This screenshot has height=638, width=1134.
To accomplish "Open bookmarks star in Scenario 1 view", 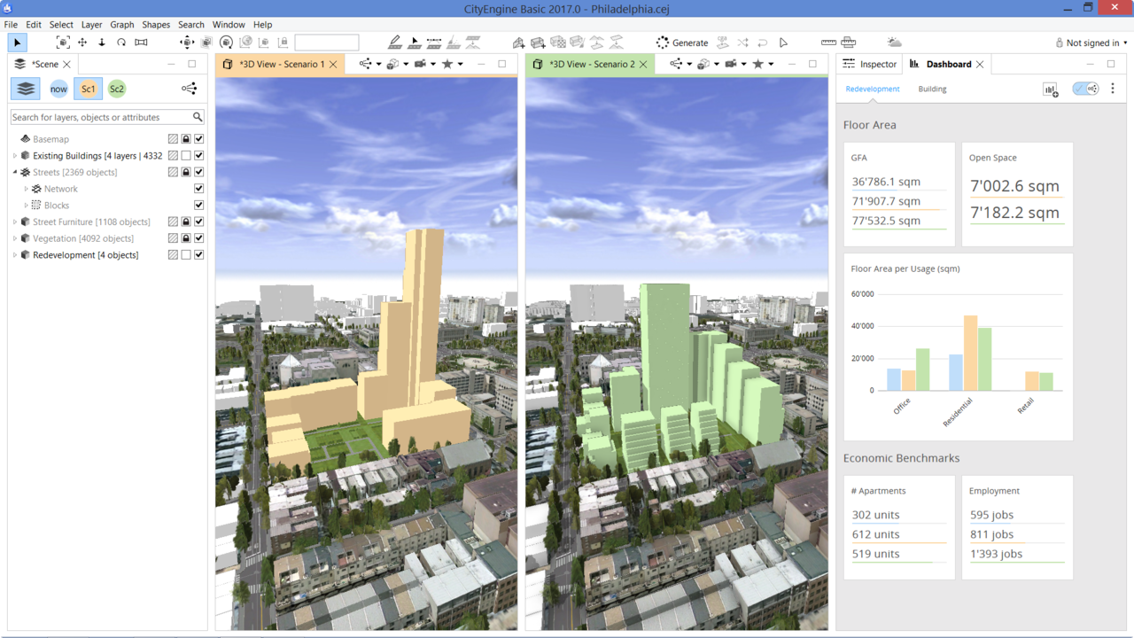I will coord(447,64).
